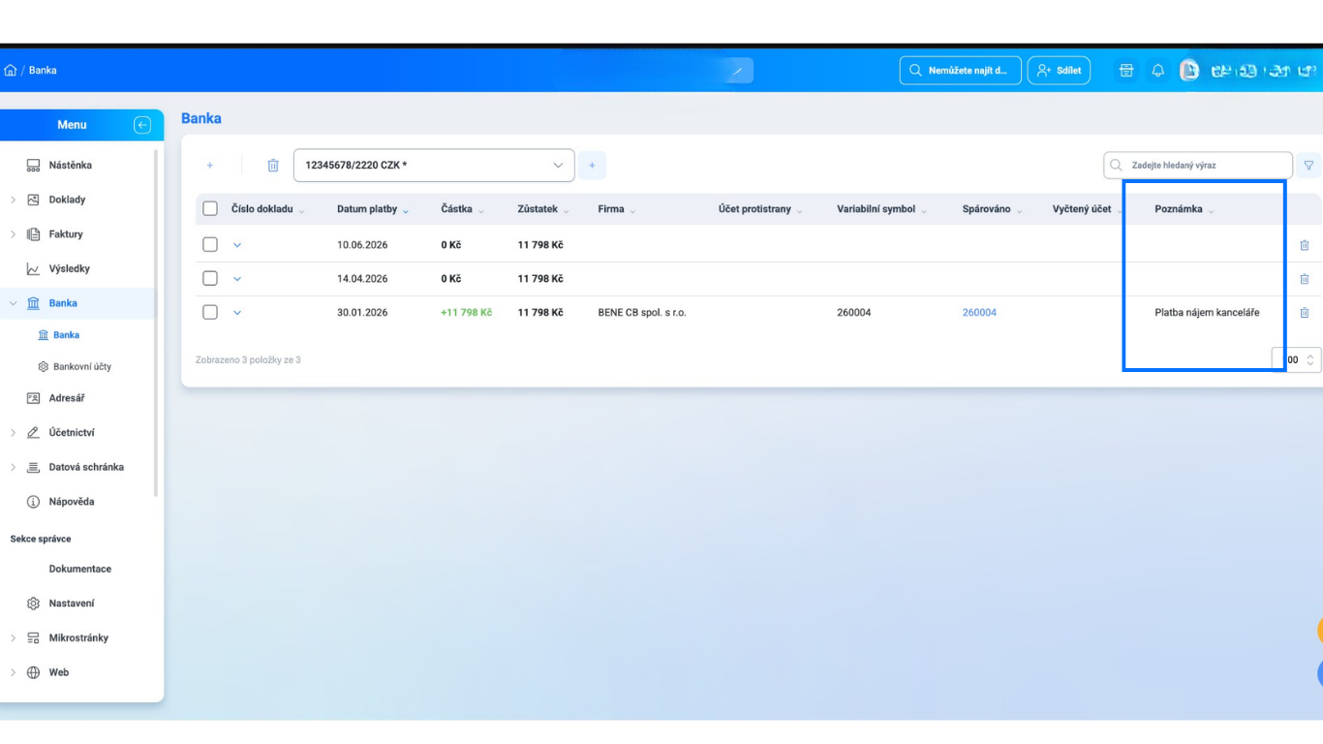Click the date cell 10.06.2026
The image size is (1323, 744).
coord(362,245)
